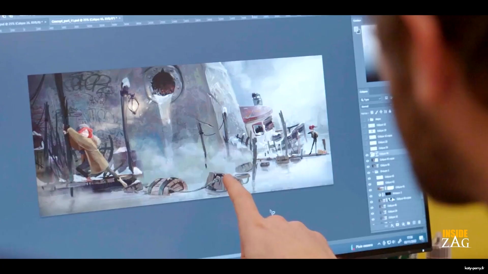Open the taskbar notification center icon

point(421,238)
